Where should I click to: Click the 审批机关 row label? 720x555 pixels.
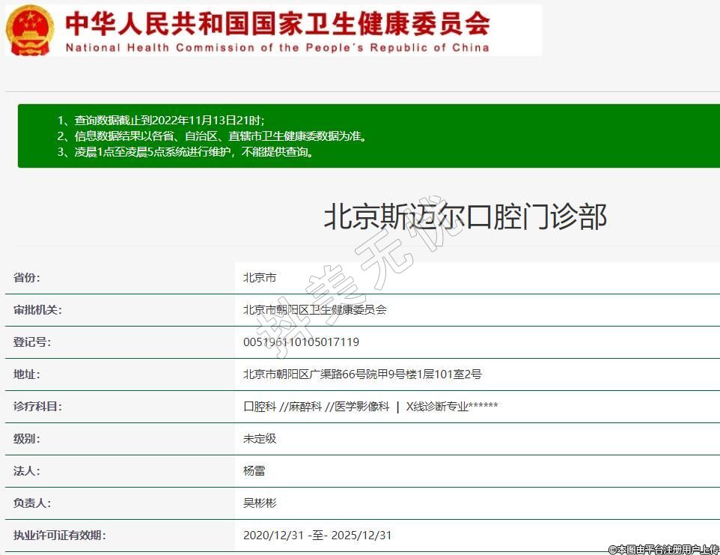coord(37,310)
